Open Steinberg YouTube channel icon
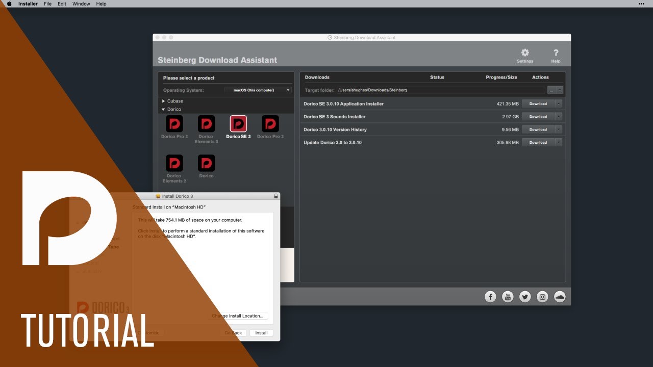Image resolution: width=653 pixels, height=367 pixels. pyautogui.click(x=508, y=297)
